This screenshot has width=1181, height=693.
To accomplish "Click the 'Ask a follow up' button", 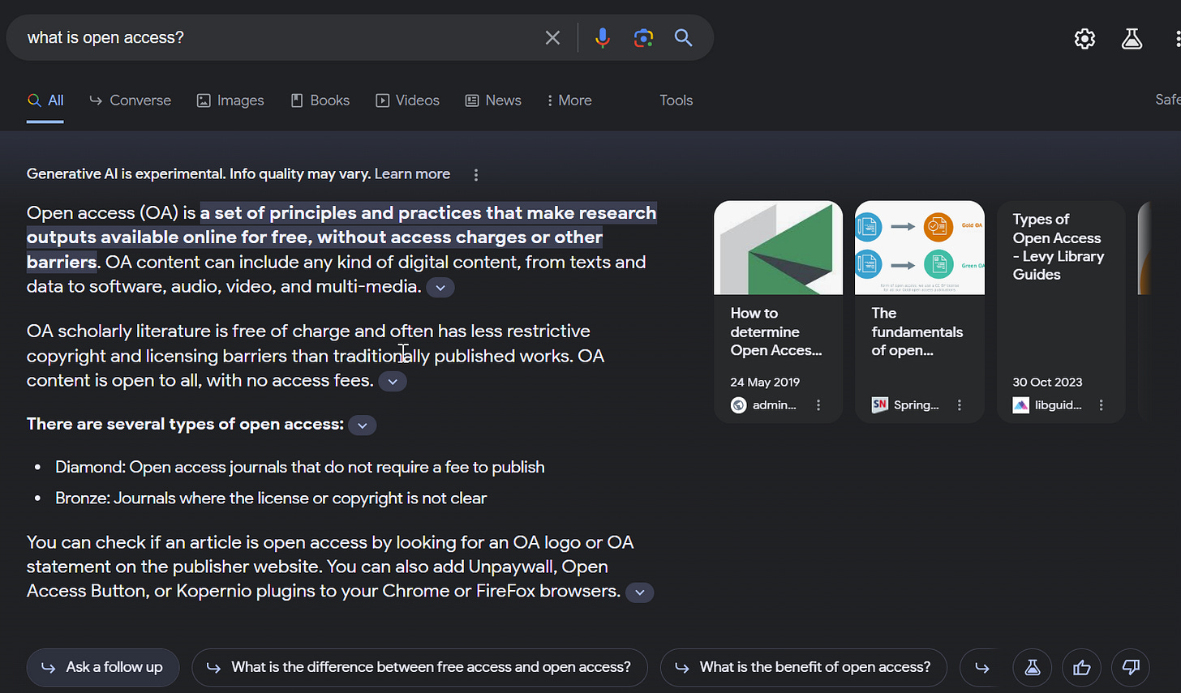I will coord(103,668).
